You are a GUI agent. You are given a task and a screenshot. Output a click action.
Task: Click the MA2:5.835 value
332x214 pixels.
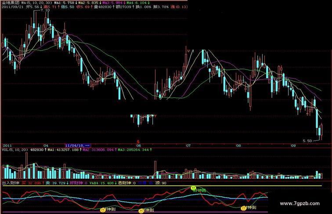[88, 3]
